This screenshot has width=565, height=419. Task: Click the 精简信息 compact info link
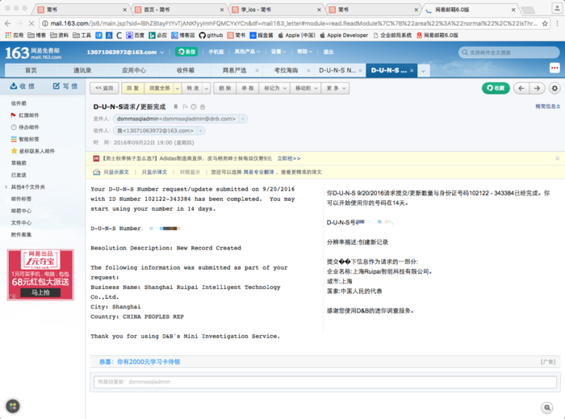548,107
